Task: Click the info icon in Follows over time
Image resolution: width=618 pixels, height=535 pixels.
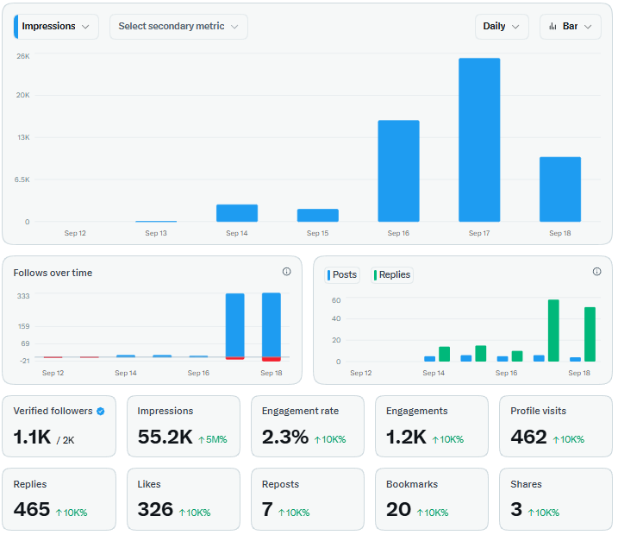Action: (x=286, y=272)
